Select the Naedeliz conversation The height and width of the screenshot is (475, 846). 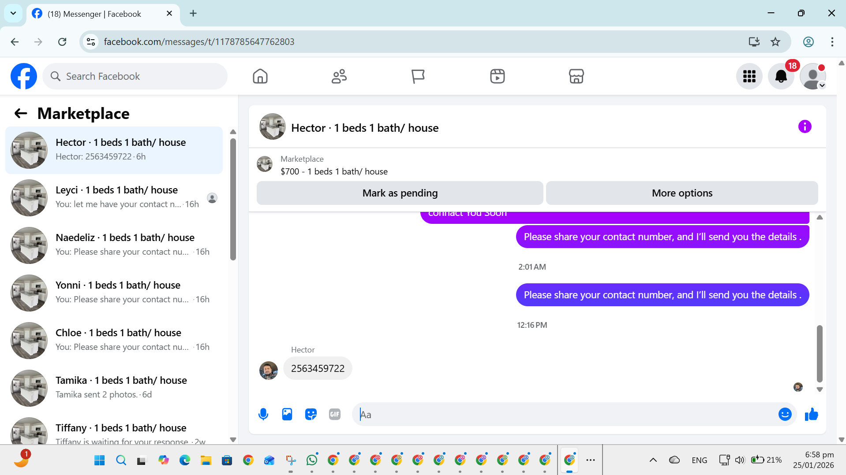114,245
